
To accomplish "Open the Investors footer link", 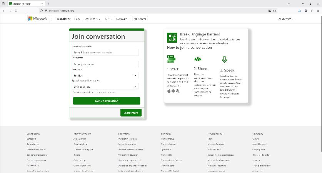I will 256,160.
